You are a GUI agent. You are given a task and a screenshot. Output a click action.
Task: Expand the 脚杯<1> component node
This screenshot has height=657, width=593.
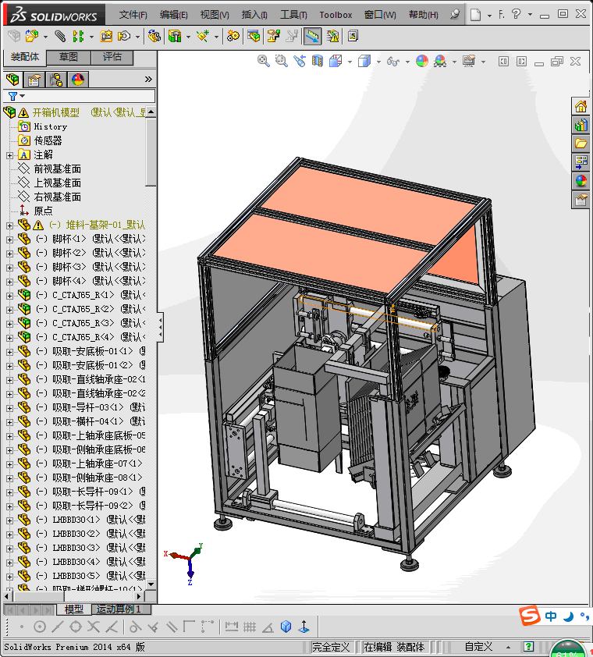click(9, 239)
